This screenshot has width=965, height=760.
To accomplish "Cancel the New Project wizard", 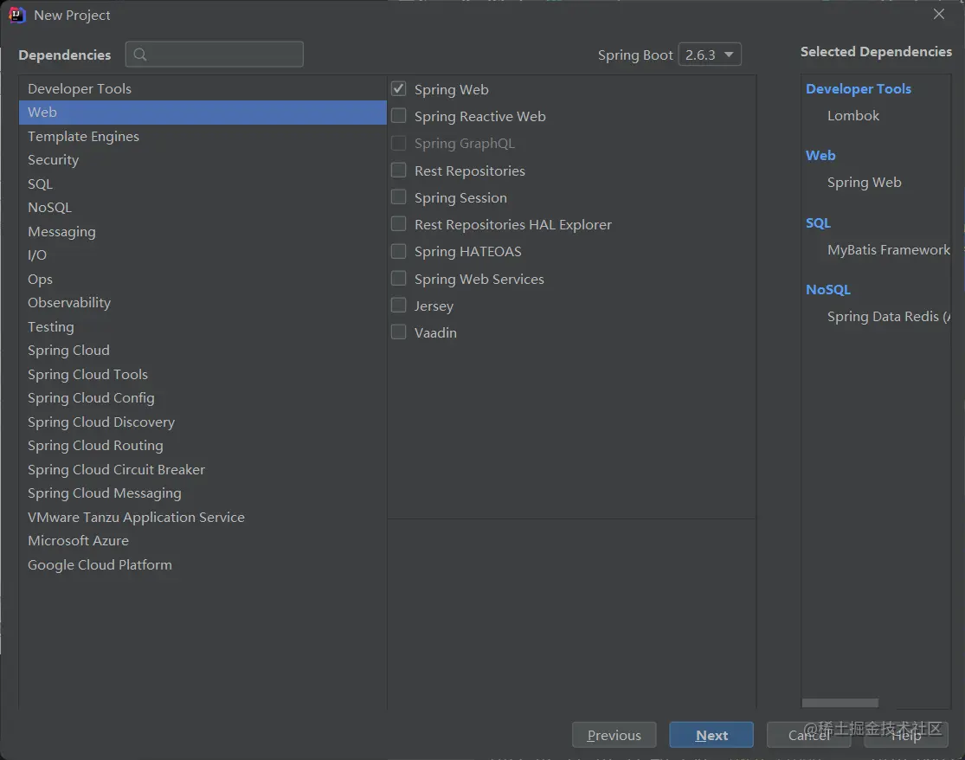I will click(x=808, y=735).
